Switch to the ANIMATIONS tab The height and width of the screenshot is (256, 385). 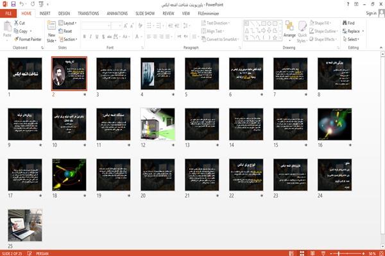[117, 13]
